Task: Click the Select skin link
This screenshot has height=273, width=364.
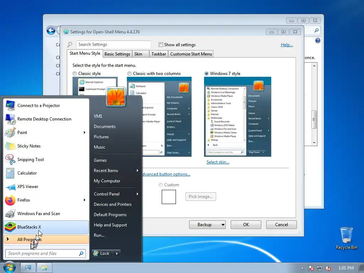Action: click(218, 162)
